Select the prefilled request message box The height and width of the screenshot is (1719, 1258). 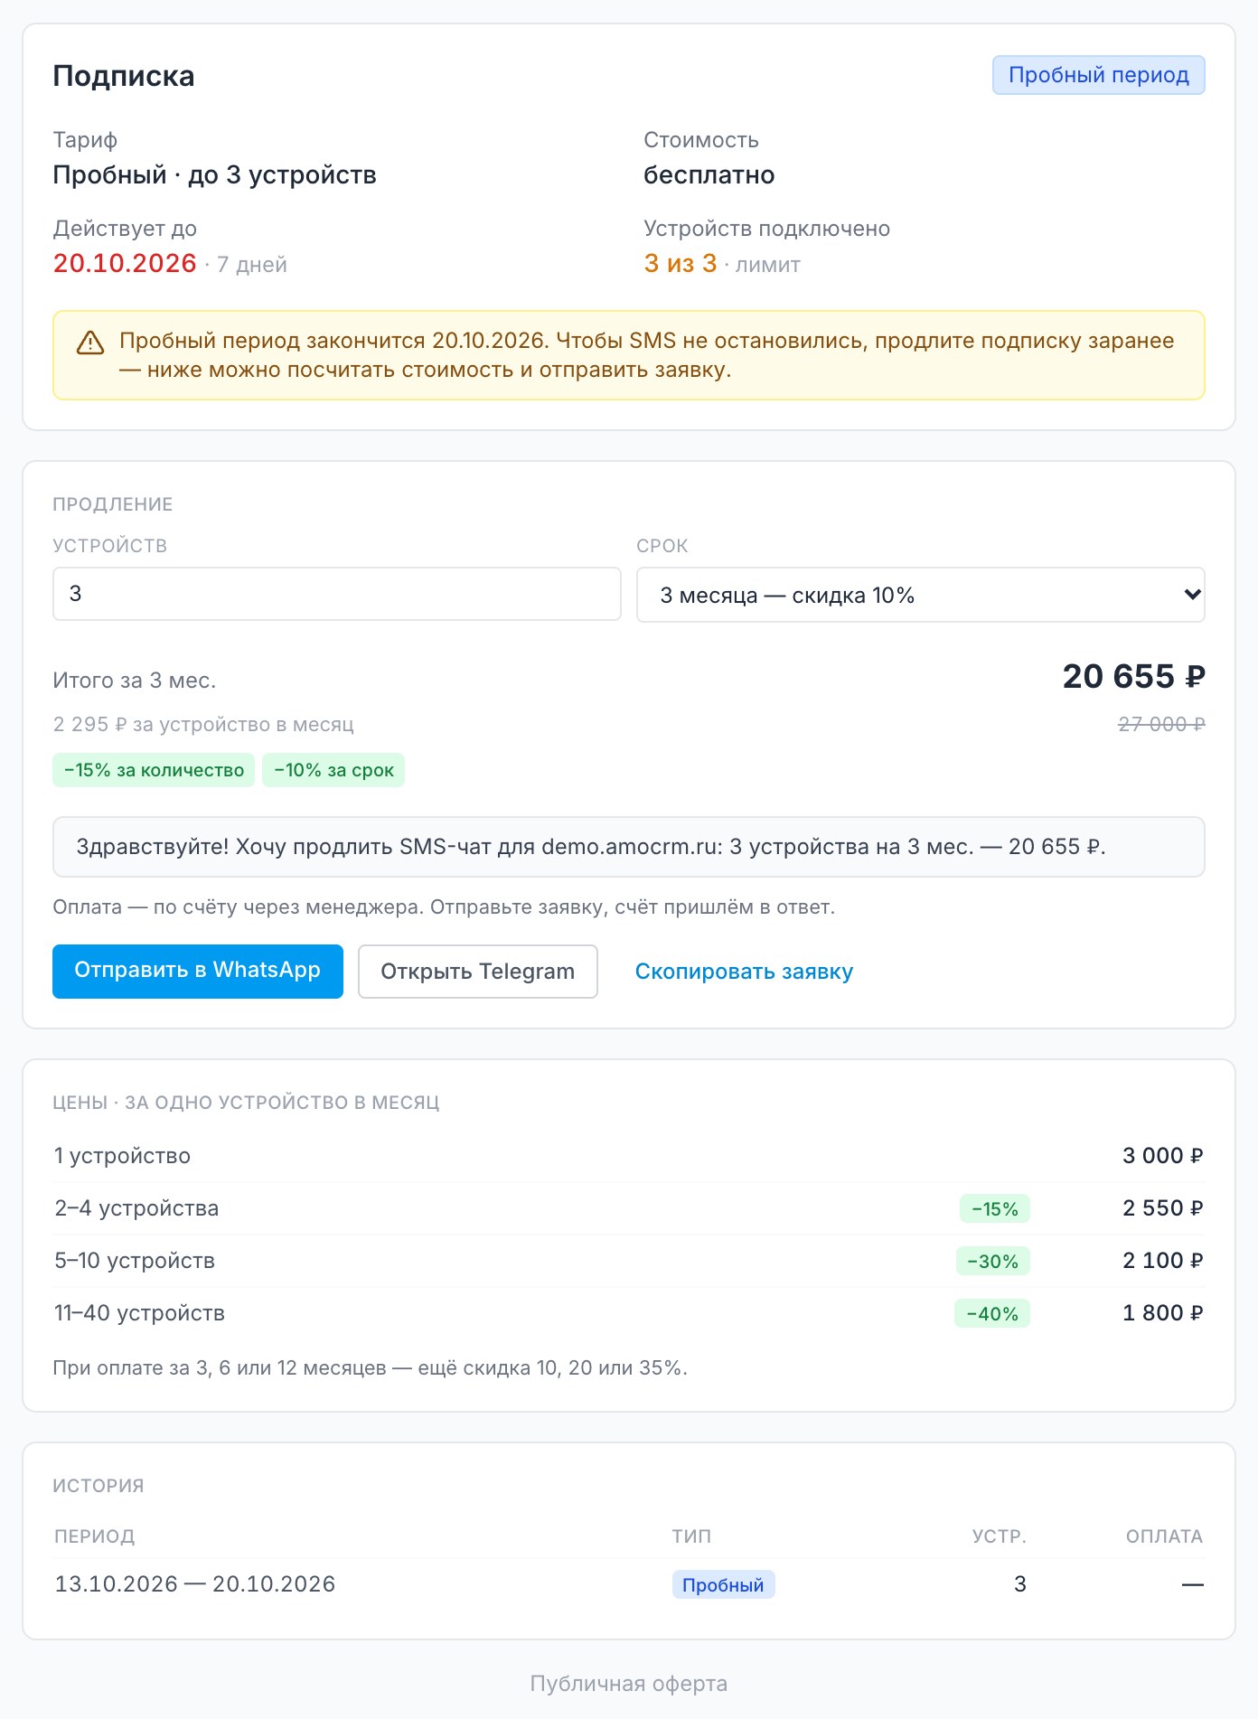(x=629, y=847)
